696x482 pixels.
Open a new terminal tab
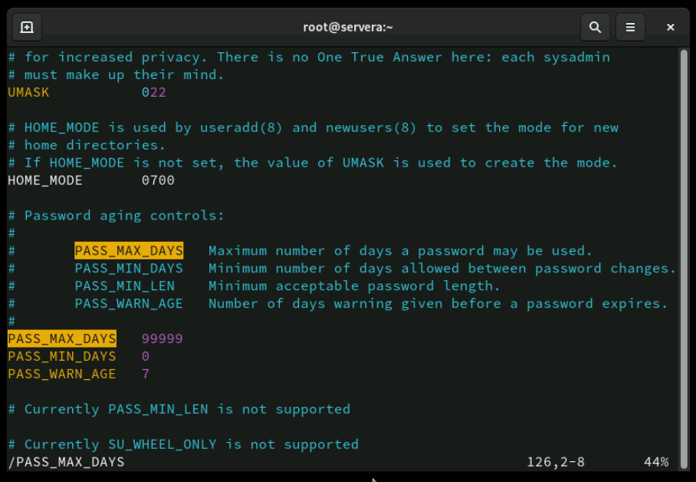coord(27,27)
